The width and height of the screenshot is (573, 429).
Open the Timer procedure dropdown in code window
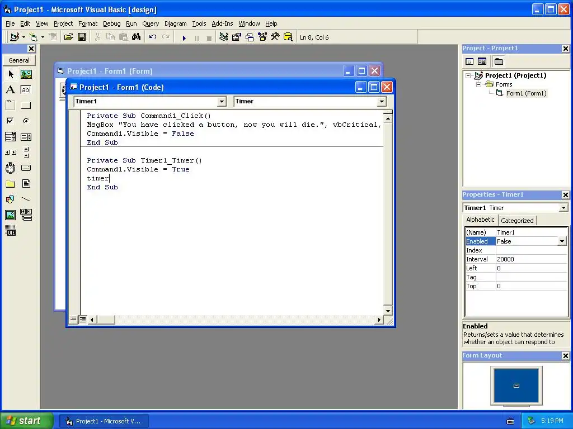(x=382, y=102)
